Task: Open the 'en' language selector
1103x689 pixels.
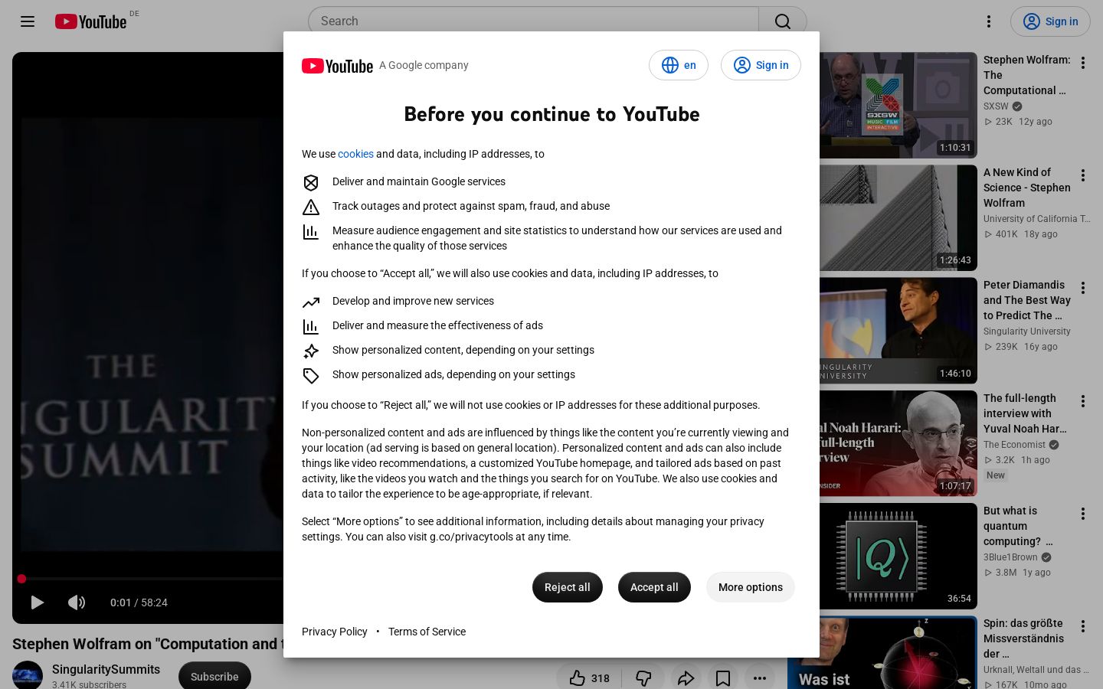Action: pyautogui.click(x=679, y=65)
